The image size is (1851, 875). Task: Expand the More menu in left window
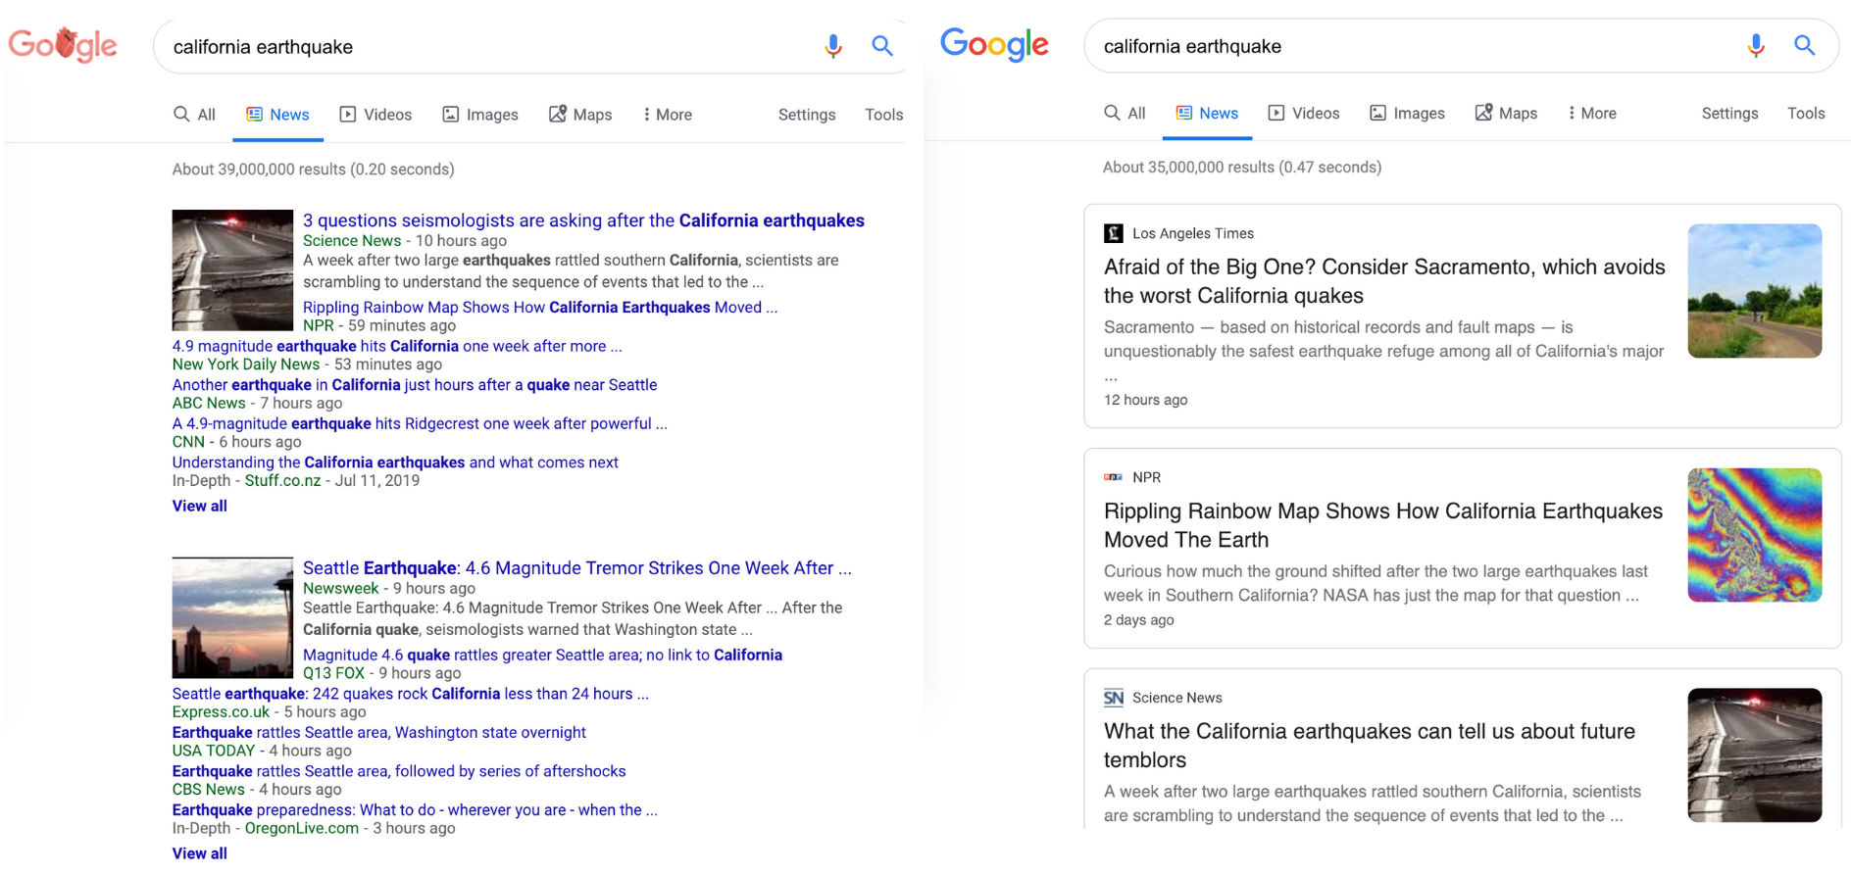pos(668,115)
